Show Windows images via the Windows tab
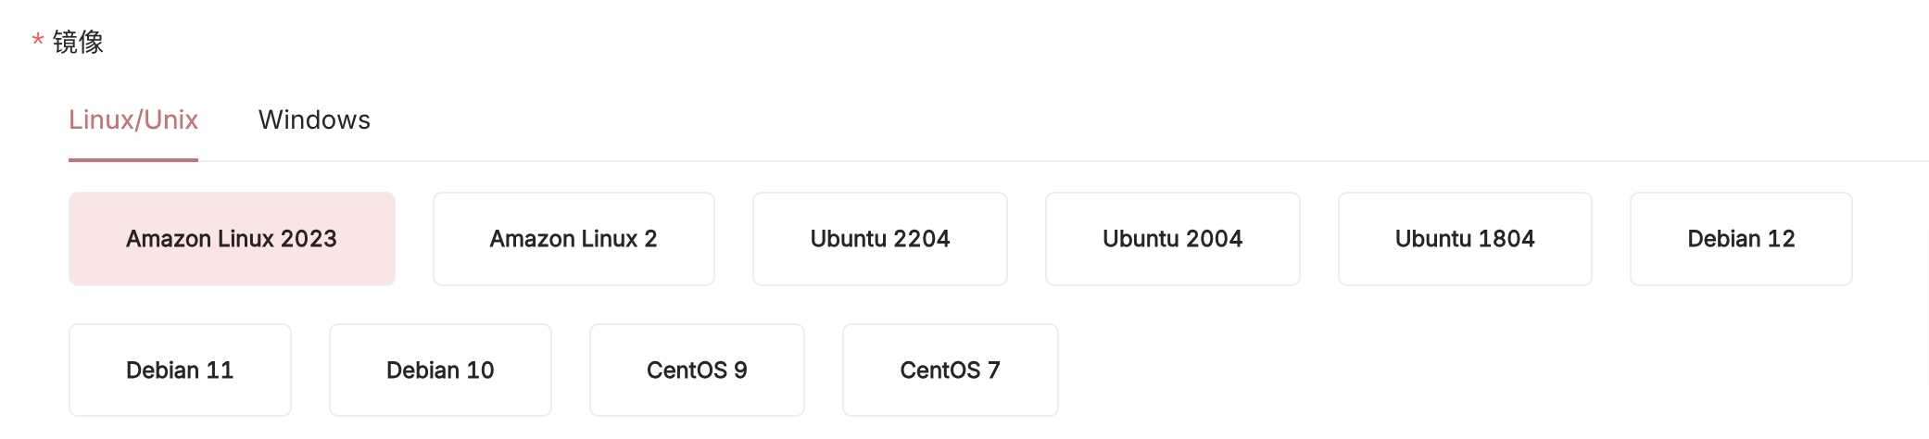The image size is (1929, 439). [314, 120]
